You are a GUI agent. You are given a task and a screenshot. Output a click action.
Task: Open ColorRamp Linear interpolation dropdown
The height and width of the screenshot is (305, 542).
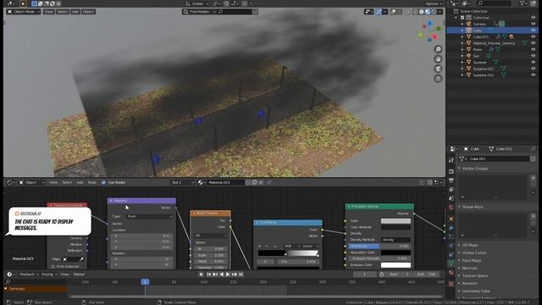pyautogui.click(x=311, y=247)
